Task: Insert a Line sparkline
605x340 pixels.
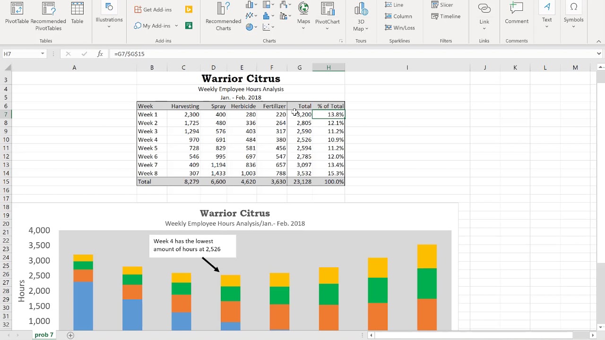Action: coord(394,5)
